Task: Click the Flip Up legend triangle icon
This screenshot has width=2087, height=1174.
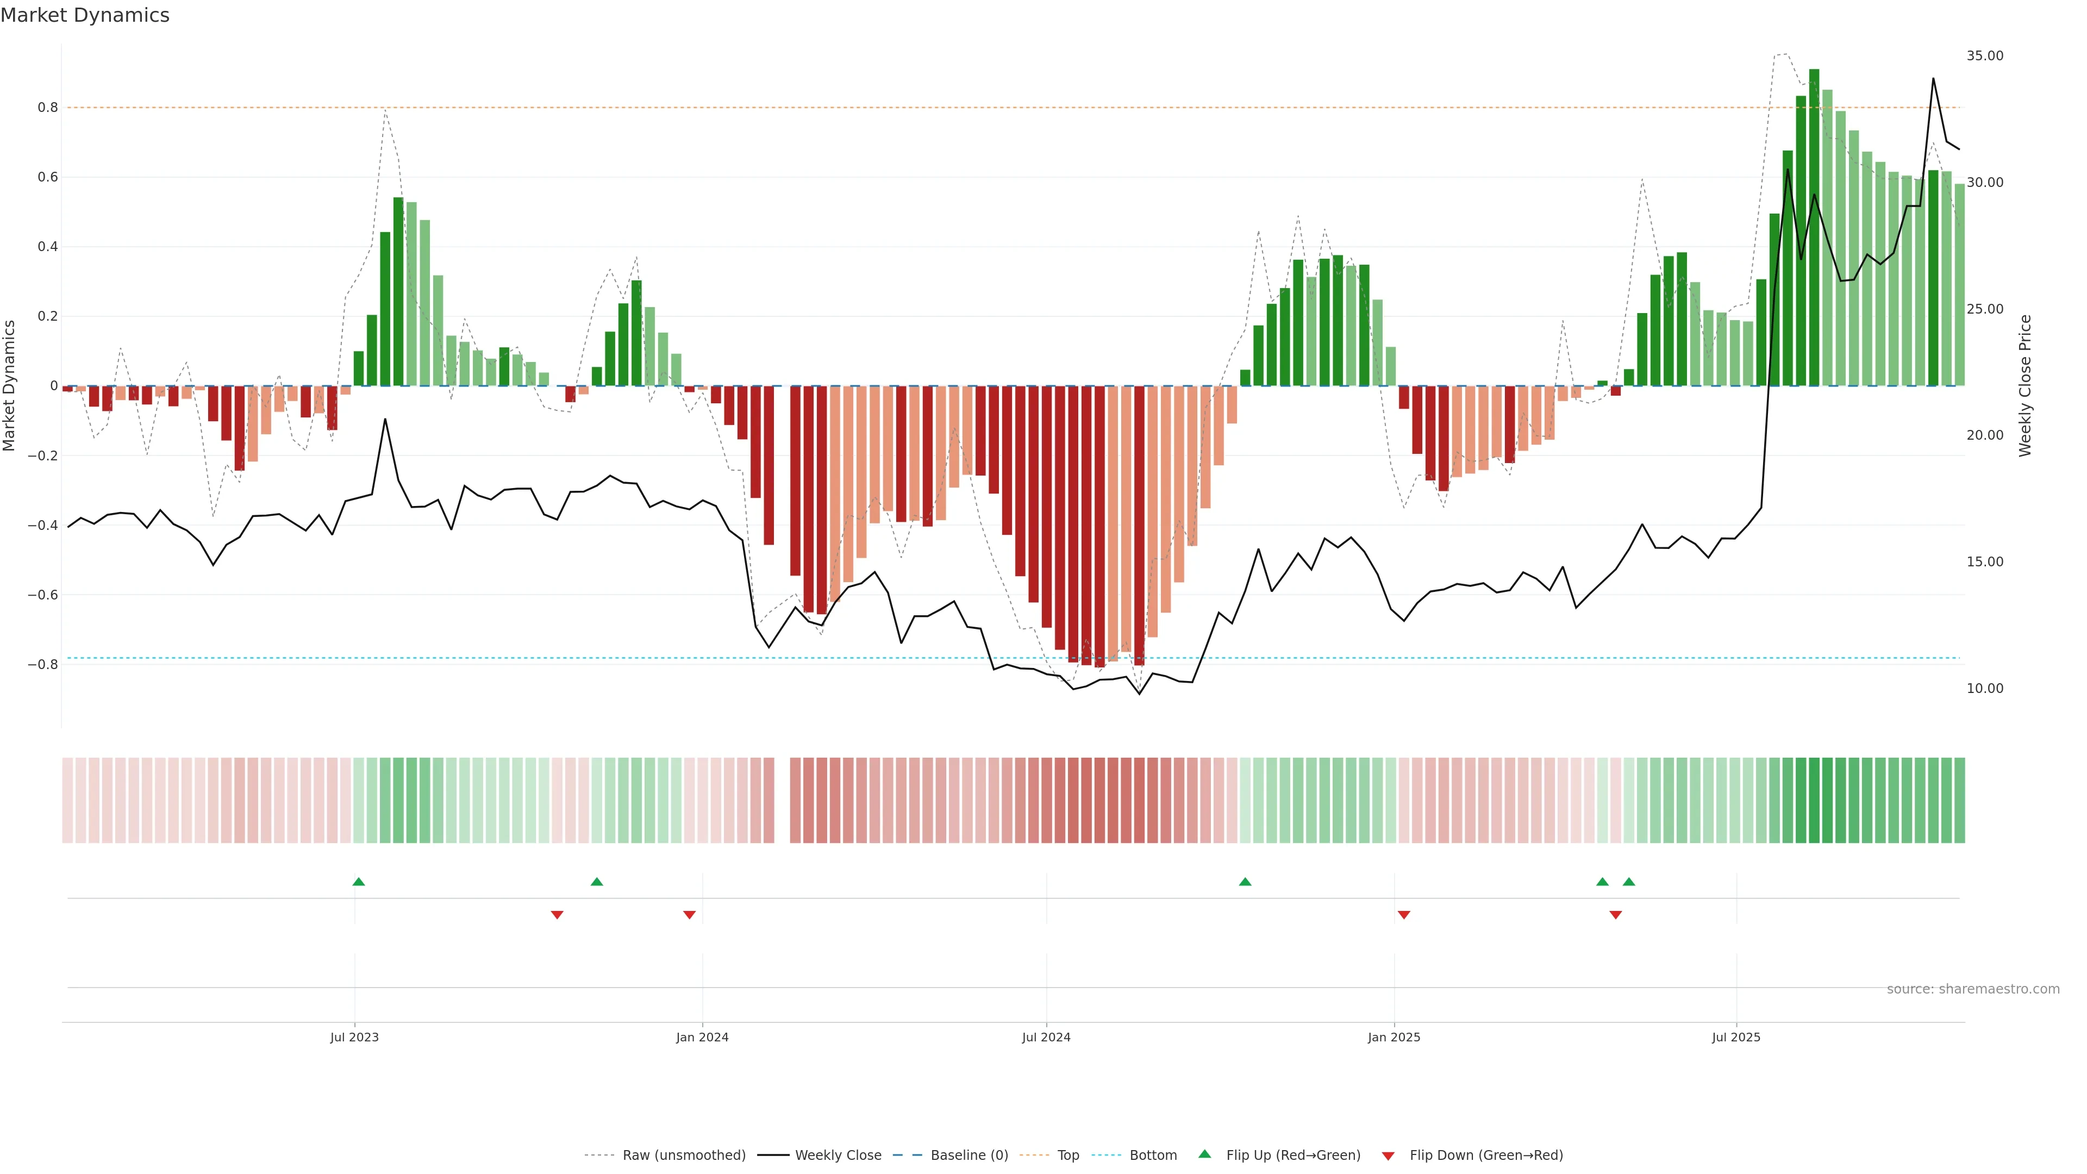Action: 1205,1154
